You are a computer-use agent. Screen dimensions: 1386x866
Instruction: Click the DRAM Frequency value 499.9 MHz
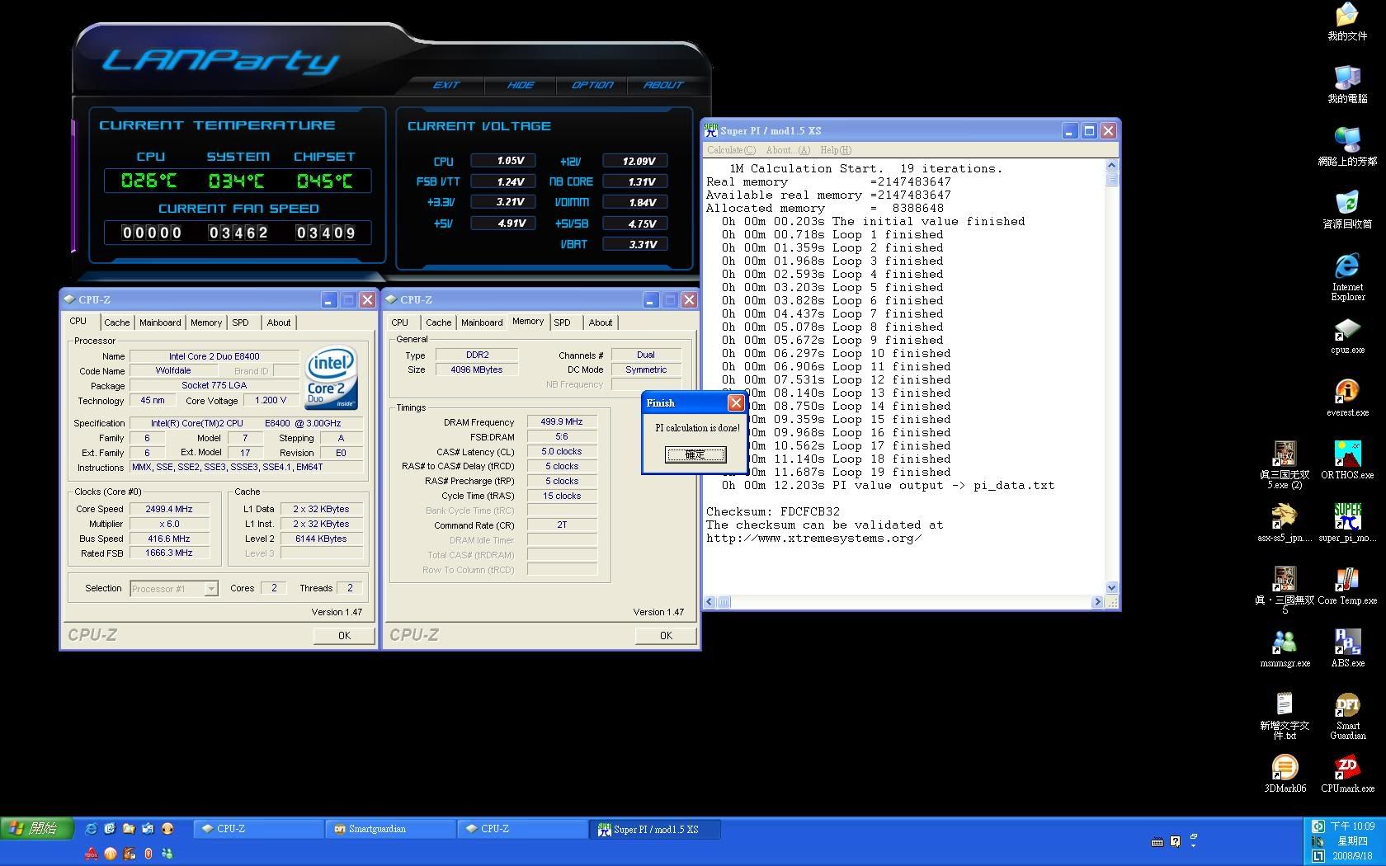[562, 421]
